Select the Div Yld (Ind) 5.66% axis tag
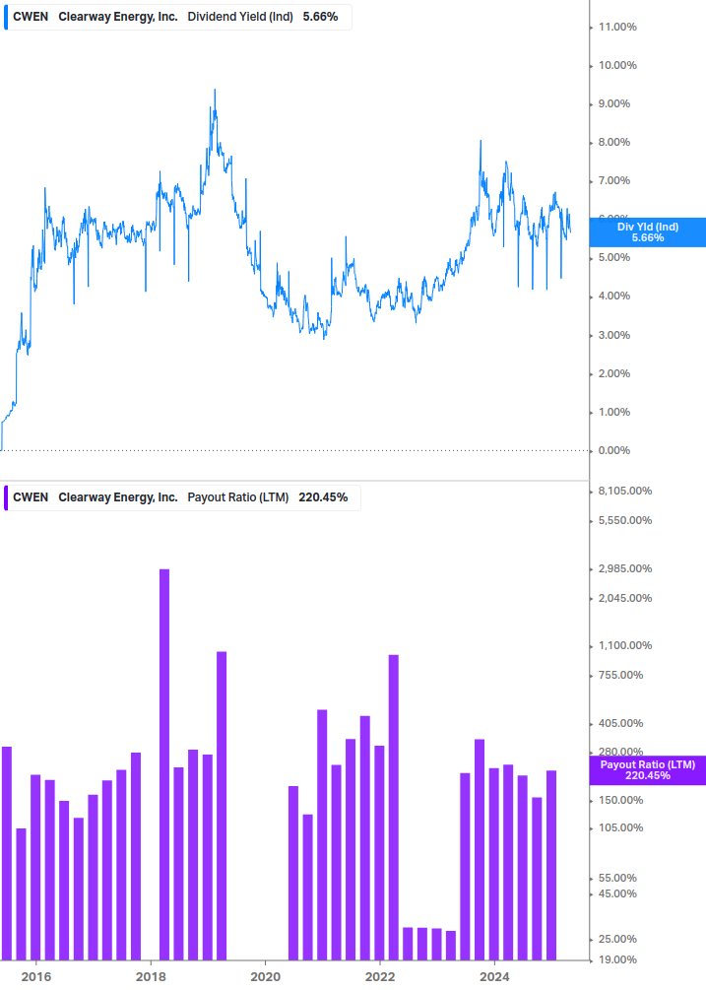Image resolution: width=706 pixels, height=990 pixels. [647, 232]
